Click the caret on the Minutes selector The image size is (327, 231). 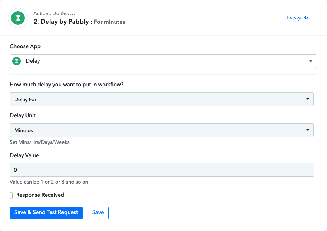(307, 130)
